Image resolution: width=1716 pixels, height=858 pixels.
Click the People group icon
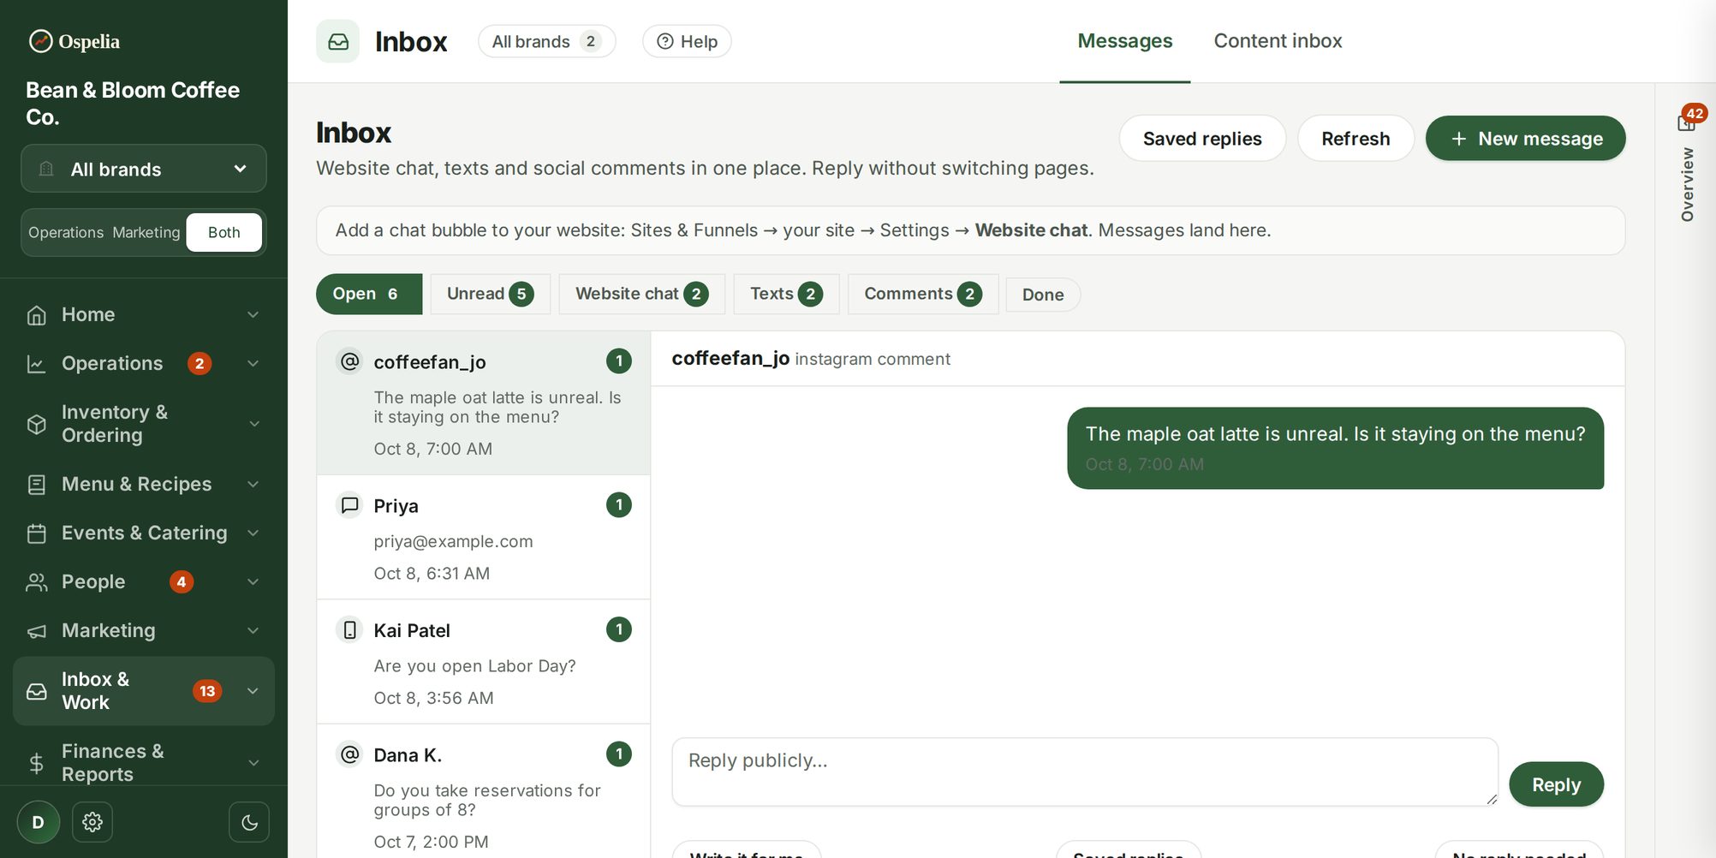click(37, 582)
